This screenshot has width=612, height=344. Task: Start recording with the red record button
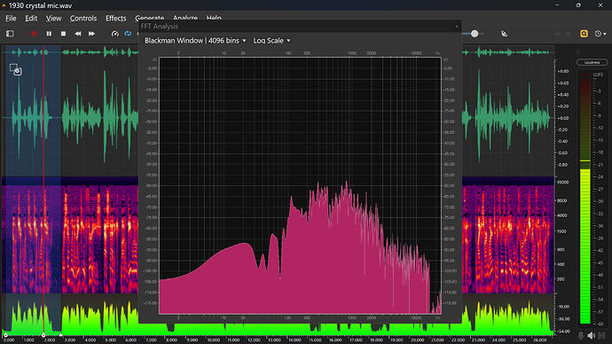tap(34, 34)
